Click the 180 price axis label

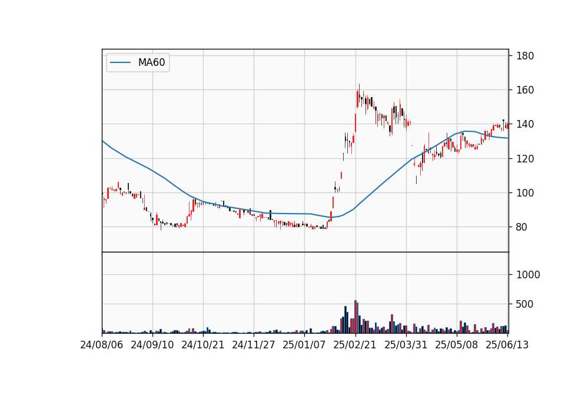click(x=525, y=56)
